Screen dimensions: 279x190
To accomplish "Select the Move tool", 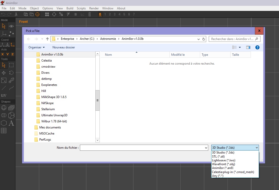I will (4, 73).
